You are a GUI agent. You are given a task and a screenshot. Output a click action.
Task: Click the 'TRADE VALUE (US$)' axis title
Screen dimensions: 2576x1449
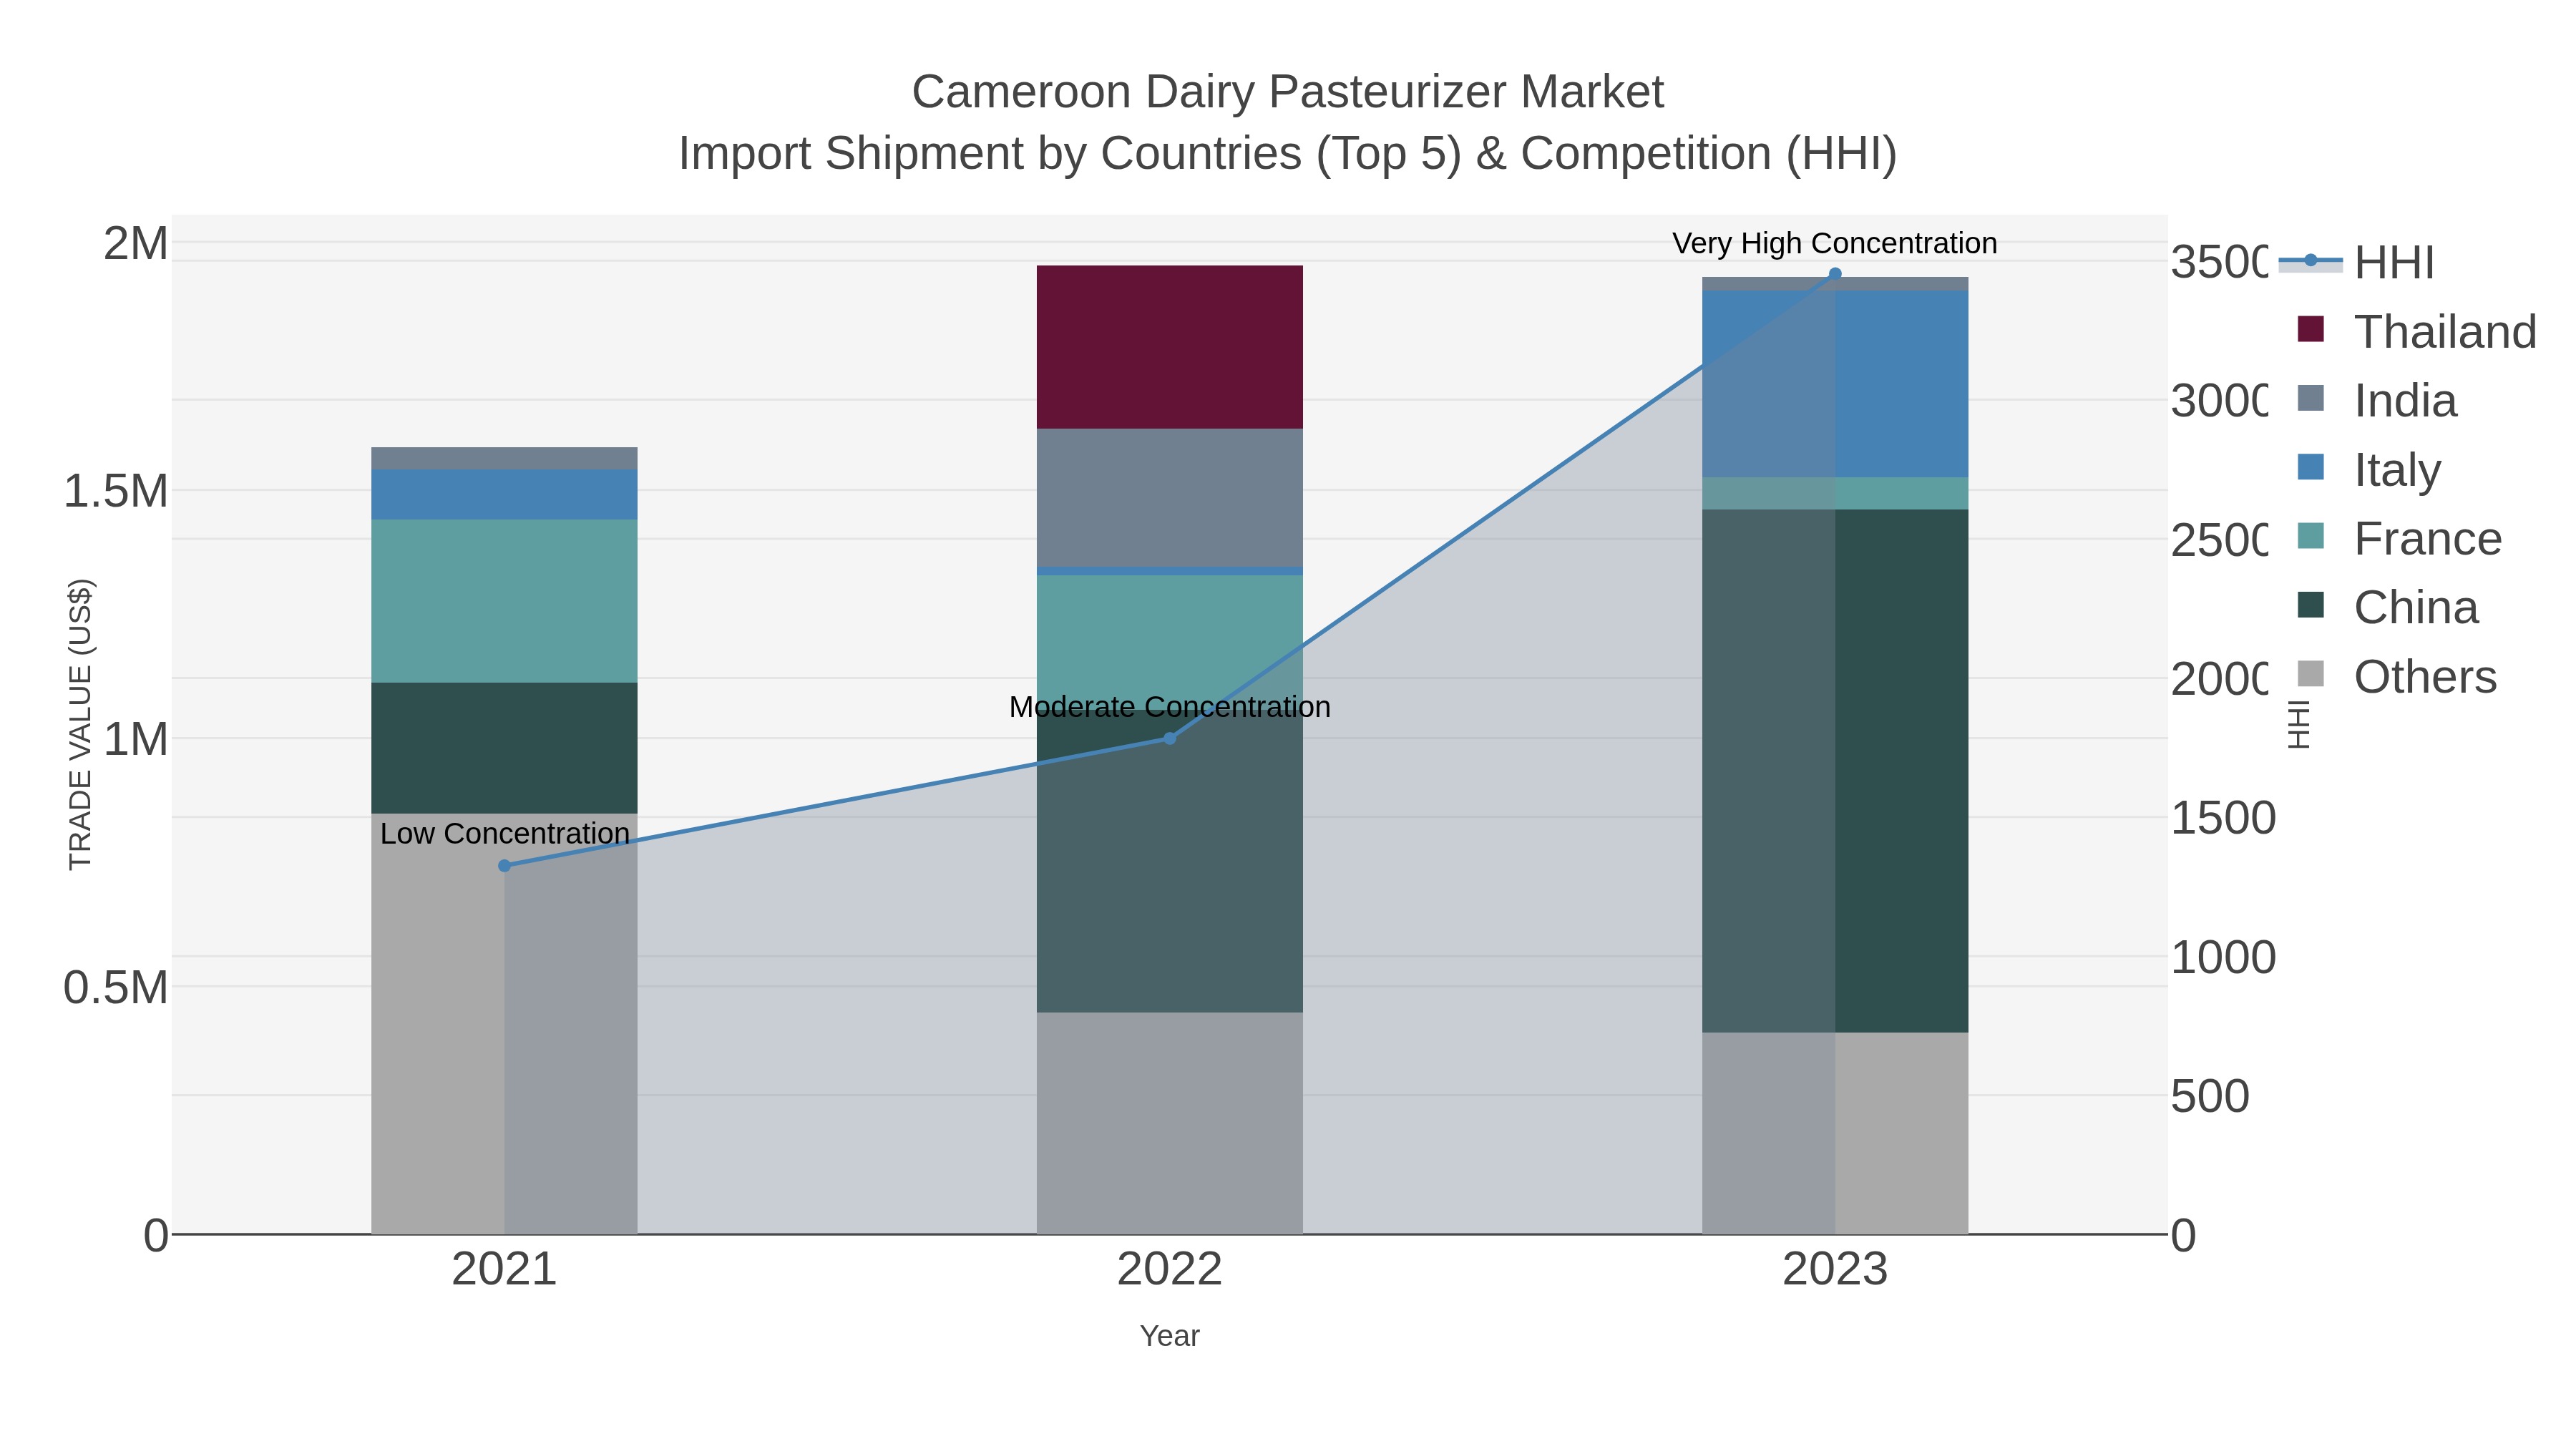coord(80,724)
